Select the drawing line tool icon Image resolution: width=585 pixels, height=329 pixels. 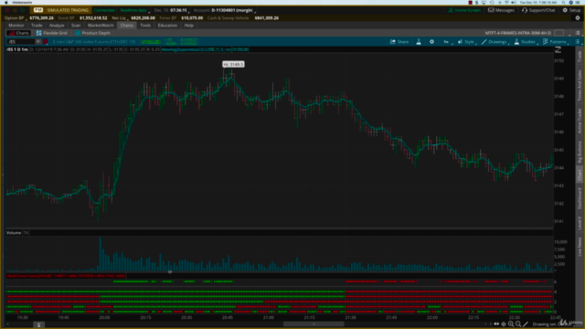pos(526,324)
